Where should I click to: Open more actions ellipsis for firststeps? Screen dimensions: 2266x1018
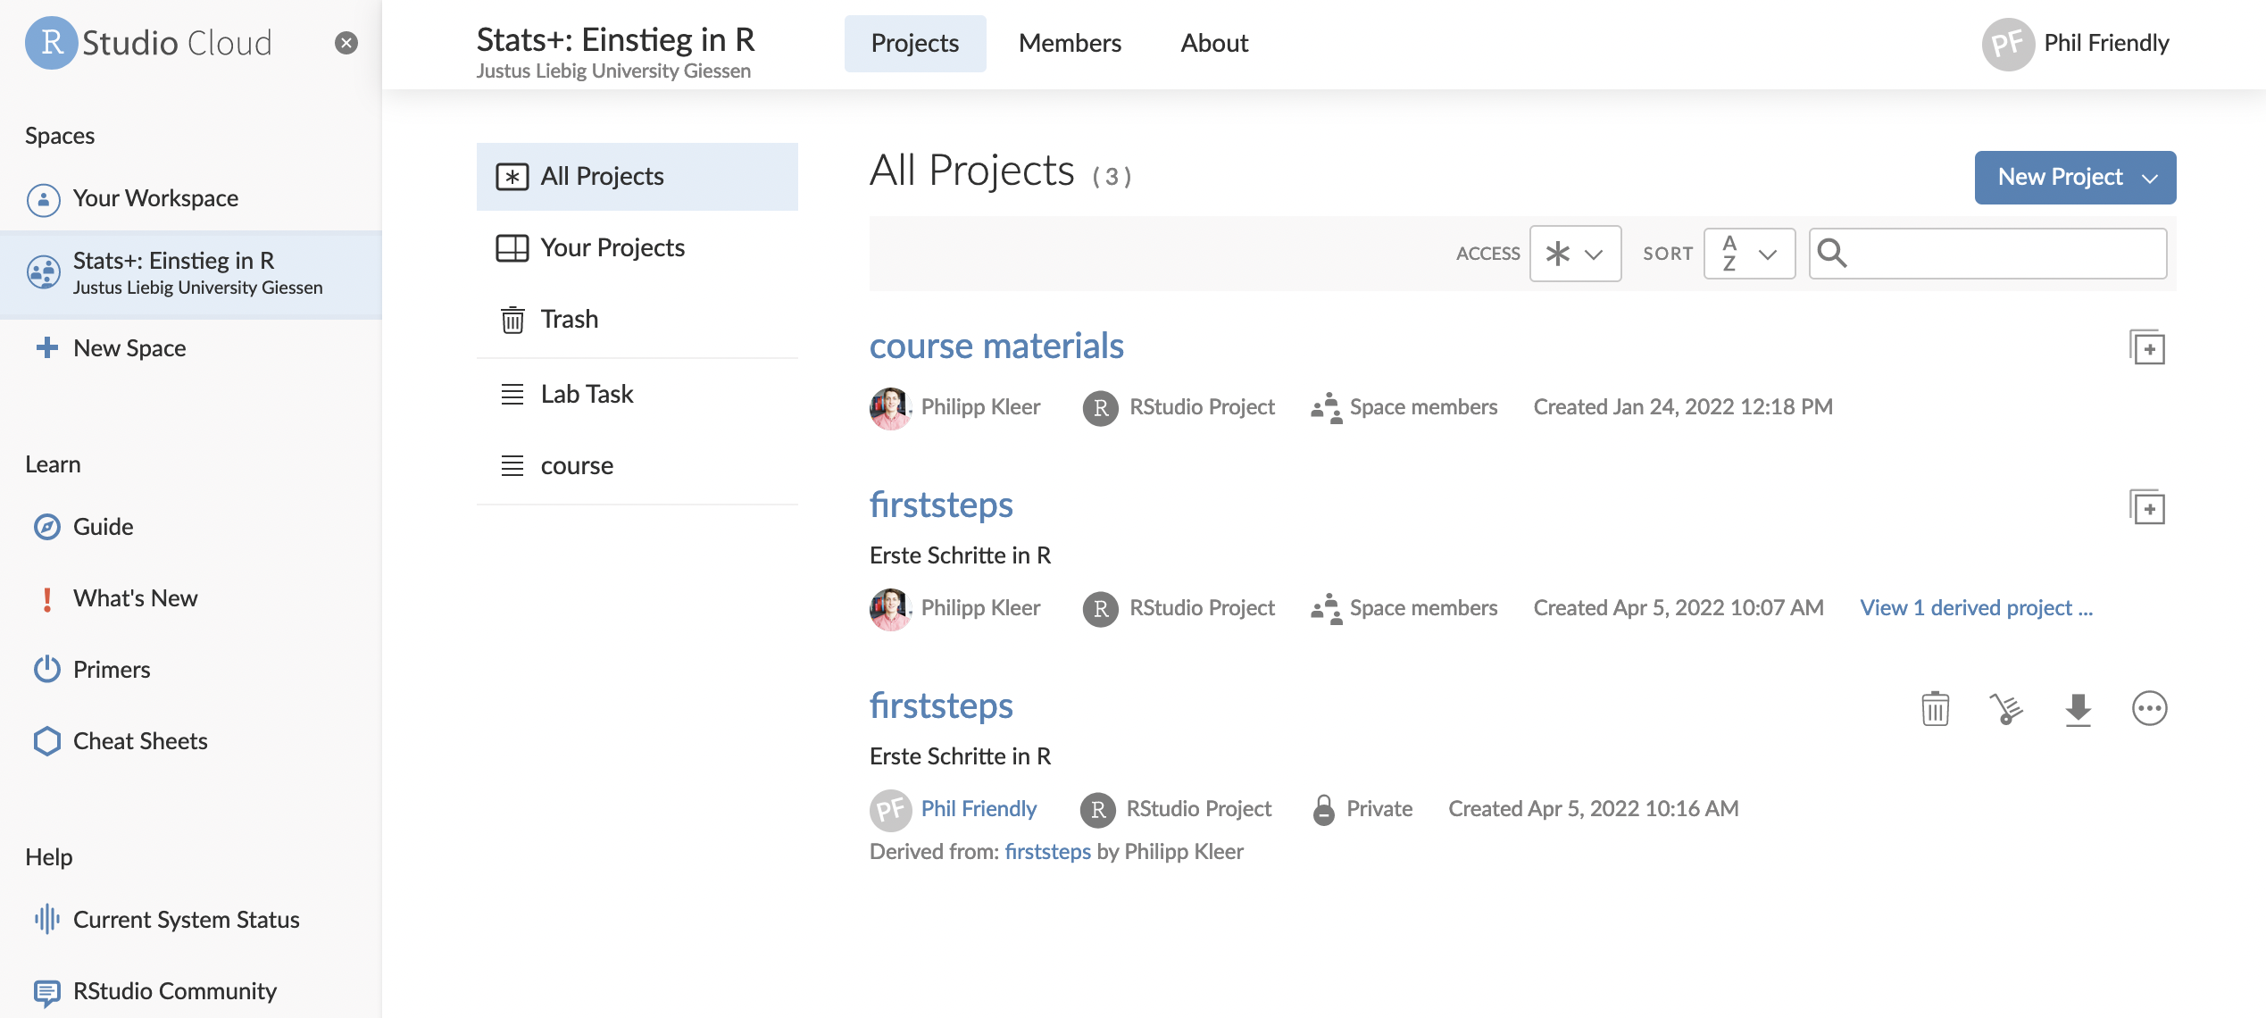pos(2149,709)
